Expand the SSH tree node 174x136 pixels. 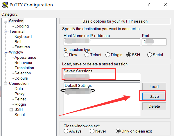11,110
